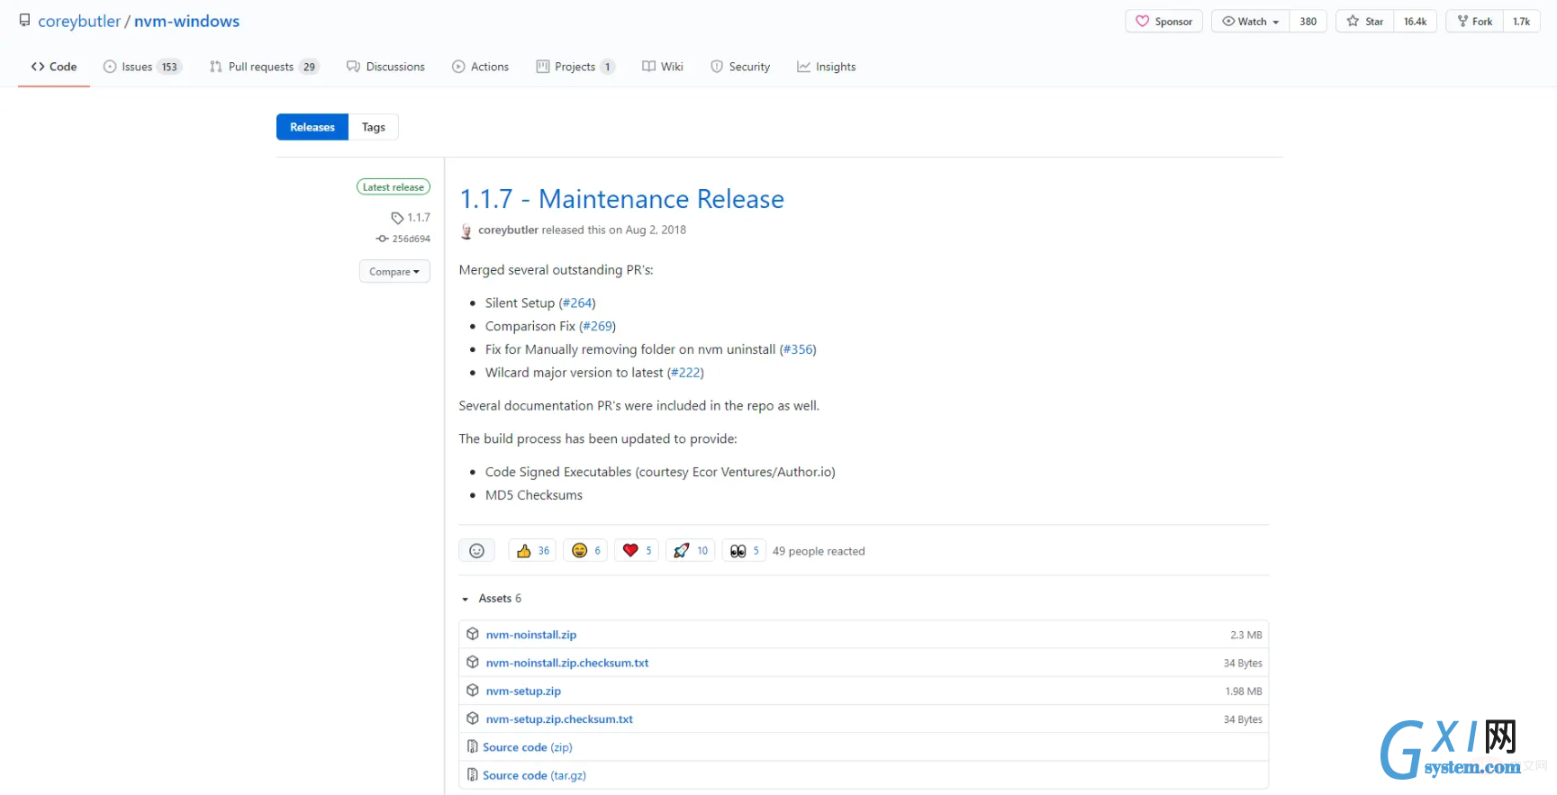The height and width of the screenshot is (795, 1557).
Task: Open the coreybutler owner link
Action: click(79, 21)
